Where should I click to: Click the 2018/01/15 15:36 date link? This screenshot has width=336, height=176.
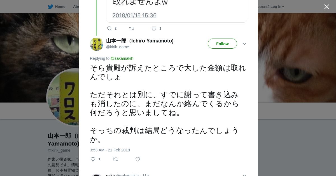click(x=134, y=15)
